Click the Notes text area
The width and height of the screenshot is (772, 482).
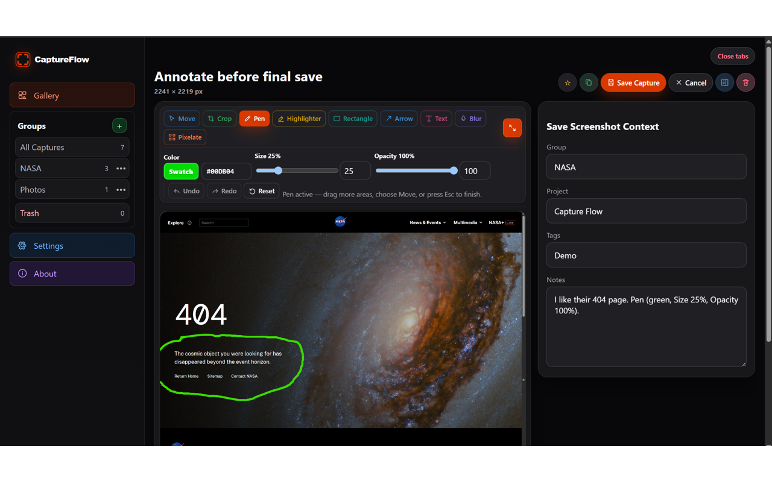pos(646,327)
